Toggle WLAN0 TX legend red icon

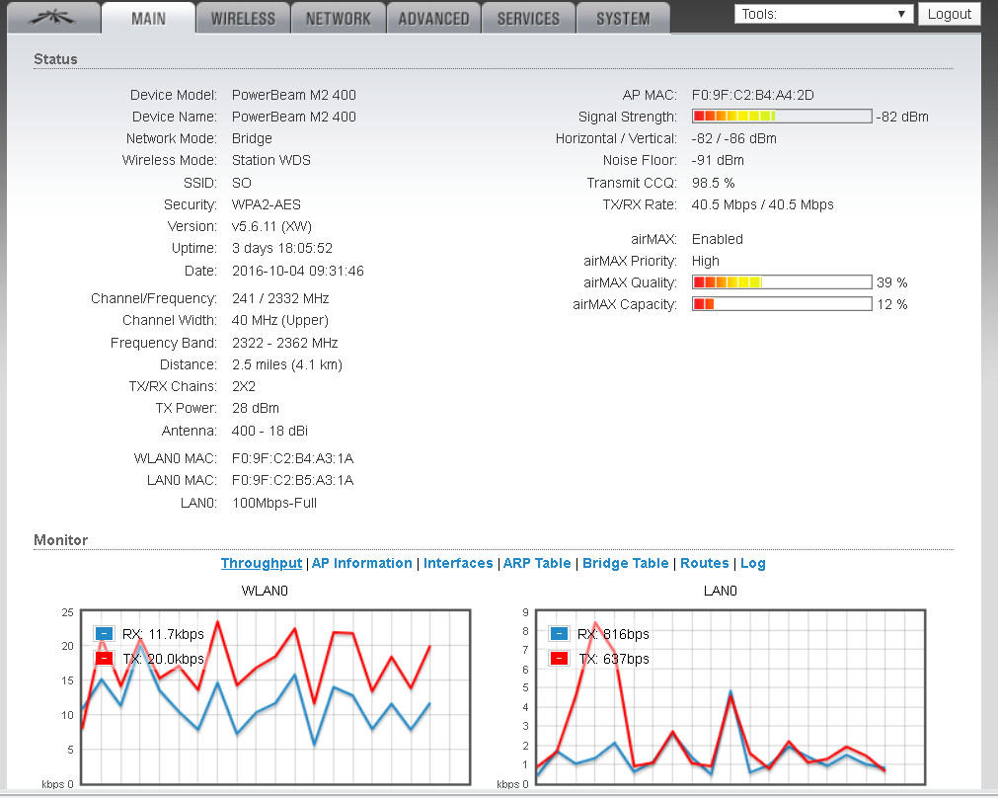pos(104,658)
